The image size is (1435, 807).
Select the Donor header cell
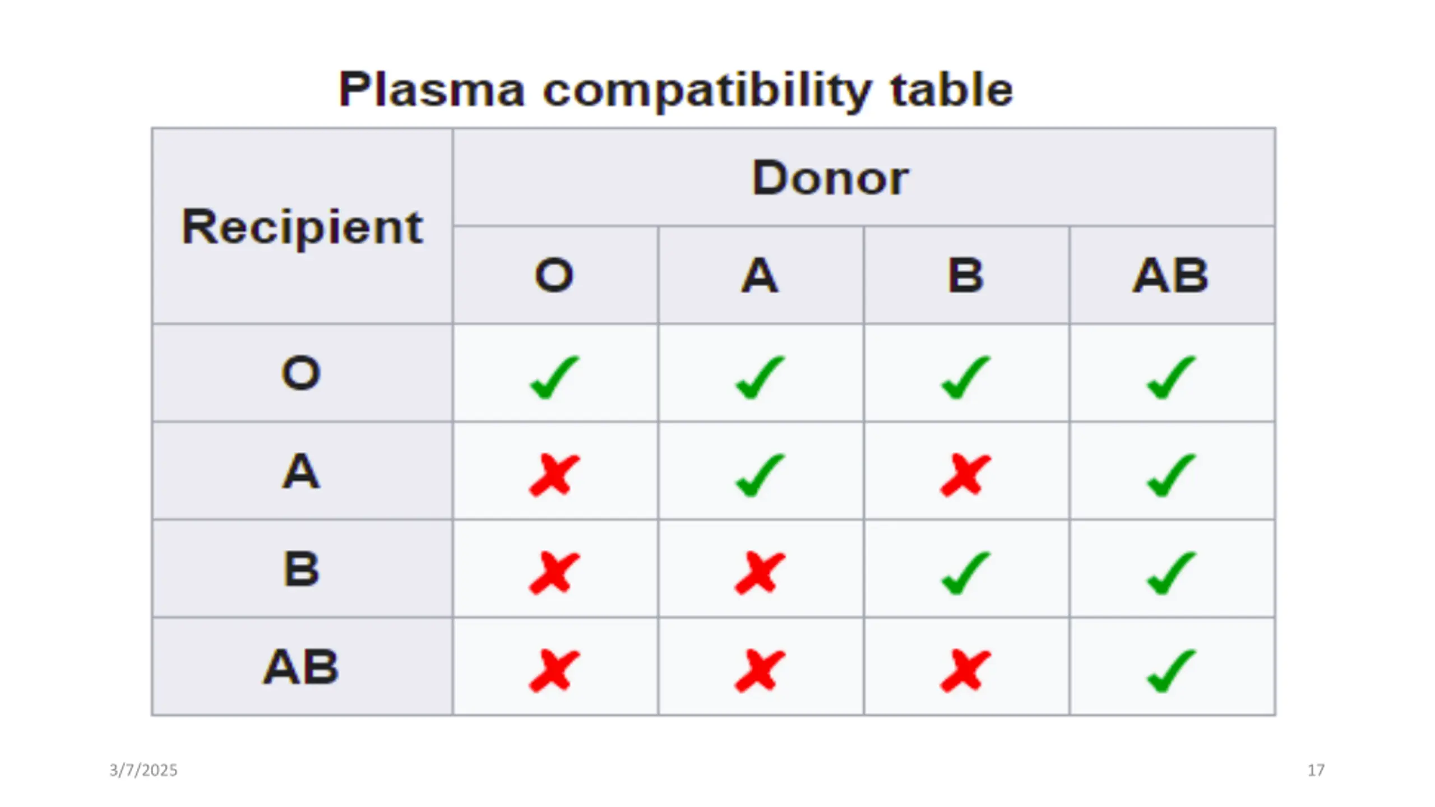pyautogui.click(x=863, y=178)
